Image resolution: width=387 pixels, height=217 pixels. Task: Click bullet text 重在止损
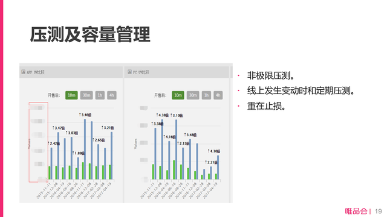point(266,106)
